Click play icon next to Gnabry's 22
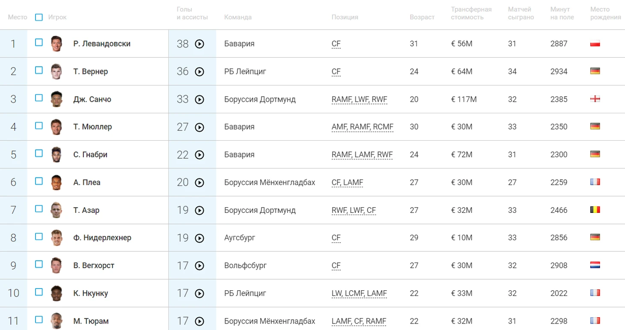Screen dimensions: 625x330 (x=199, y=155)
